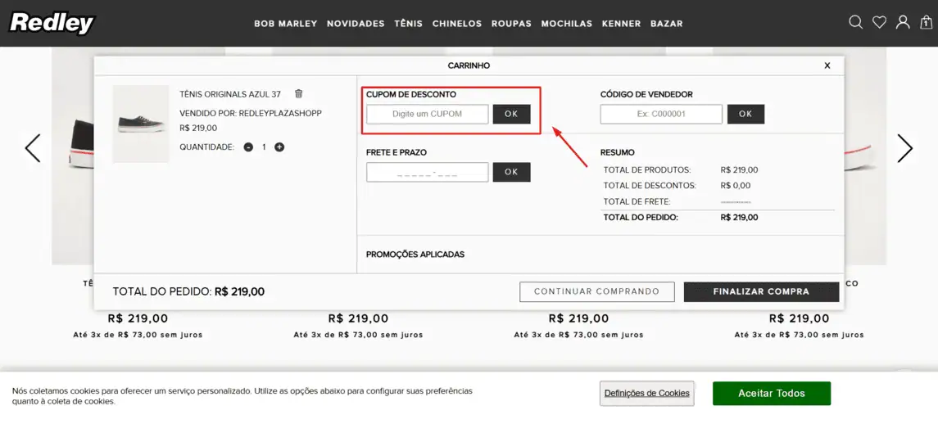Viewport: 938px width, 424px height.
Task: Go to previous carousel slide arrow
Action: pos(33,148)
